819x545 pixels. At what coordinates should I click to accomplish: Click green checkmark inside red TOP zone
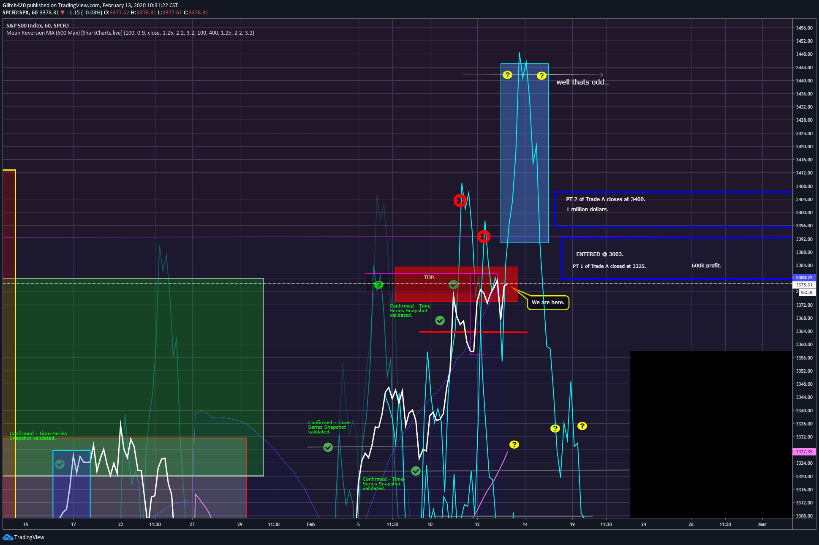(453, 285)
